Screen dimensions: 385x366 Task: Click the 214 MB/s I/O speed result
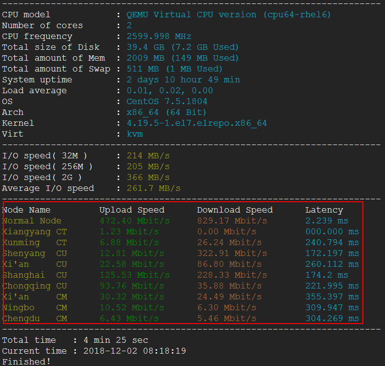148,156
